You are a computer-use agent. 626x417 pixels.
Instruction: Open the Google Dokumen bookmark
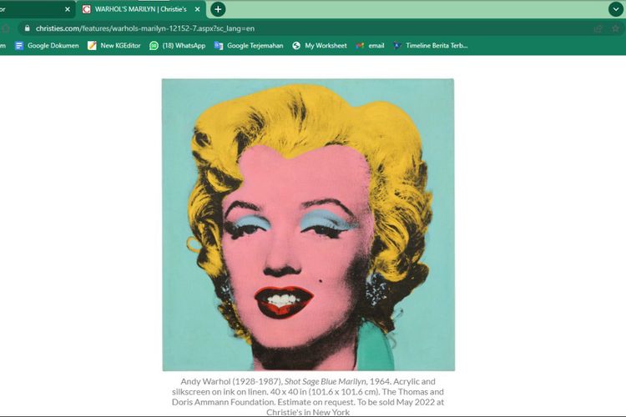click(47, 46)
